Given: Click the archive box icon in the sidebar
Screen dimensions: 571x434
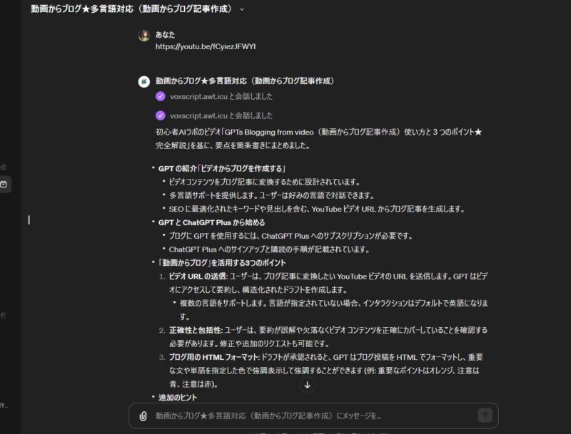Looking at the screenshot, I should [4, 185].
